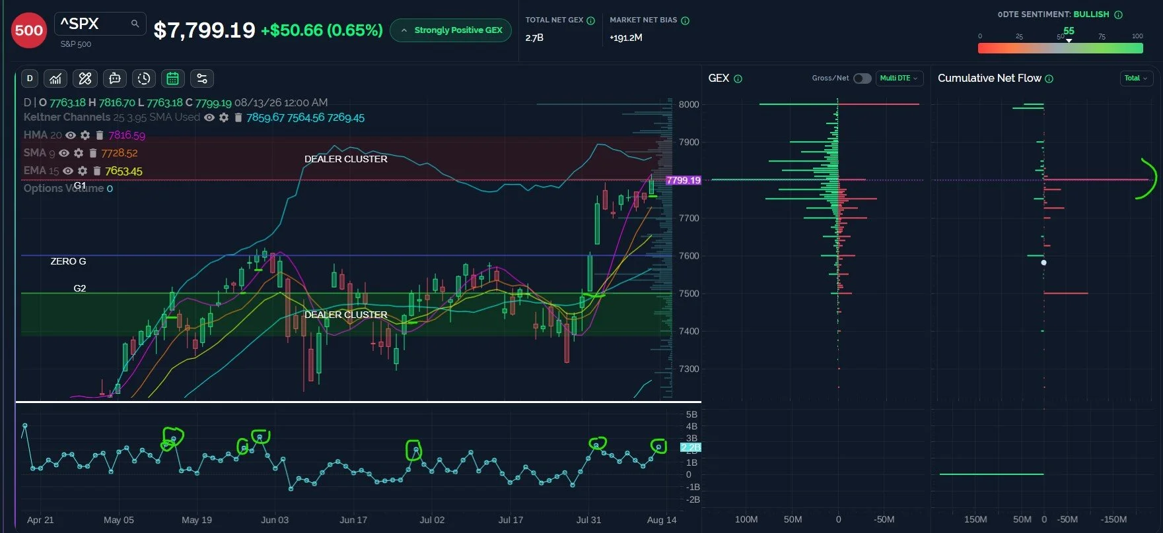This screenshot has height=533, width=1163.
Task: Click the EMA indicator name
Action: pos(34,171)
